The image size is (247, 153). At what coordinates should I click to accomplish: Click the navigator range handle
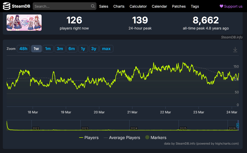tap(238, 125)
